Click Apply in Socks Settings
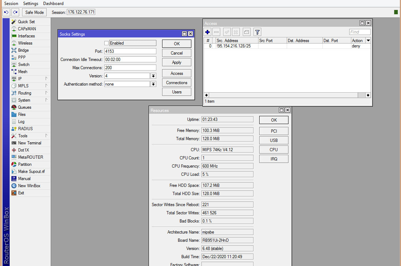This screenshot has height=266, width=401. [x=177, y=62]
